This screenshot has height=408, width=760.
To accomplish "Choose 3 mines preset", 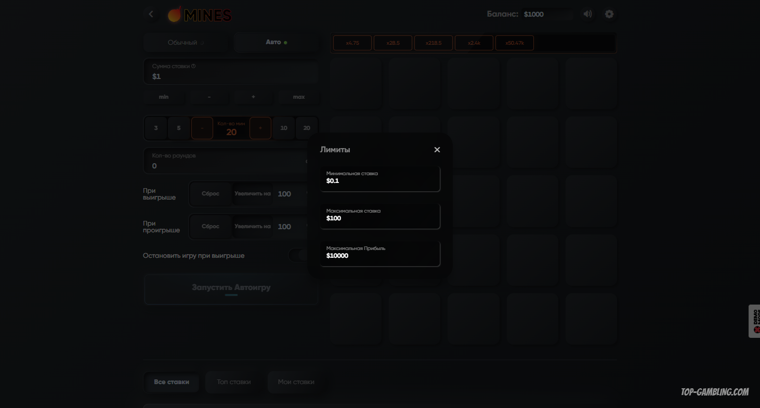I will (x=156, y=128).
